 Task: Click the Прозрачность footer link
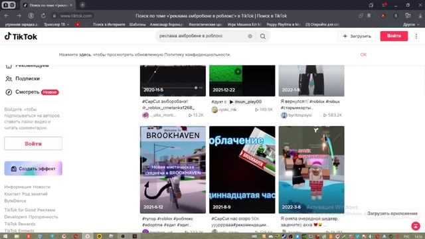[x=43, y=217]
